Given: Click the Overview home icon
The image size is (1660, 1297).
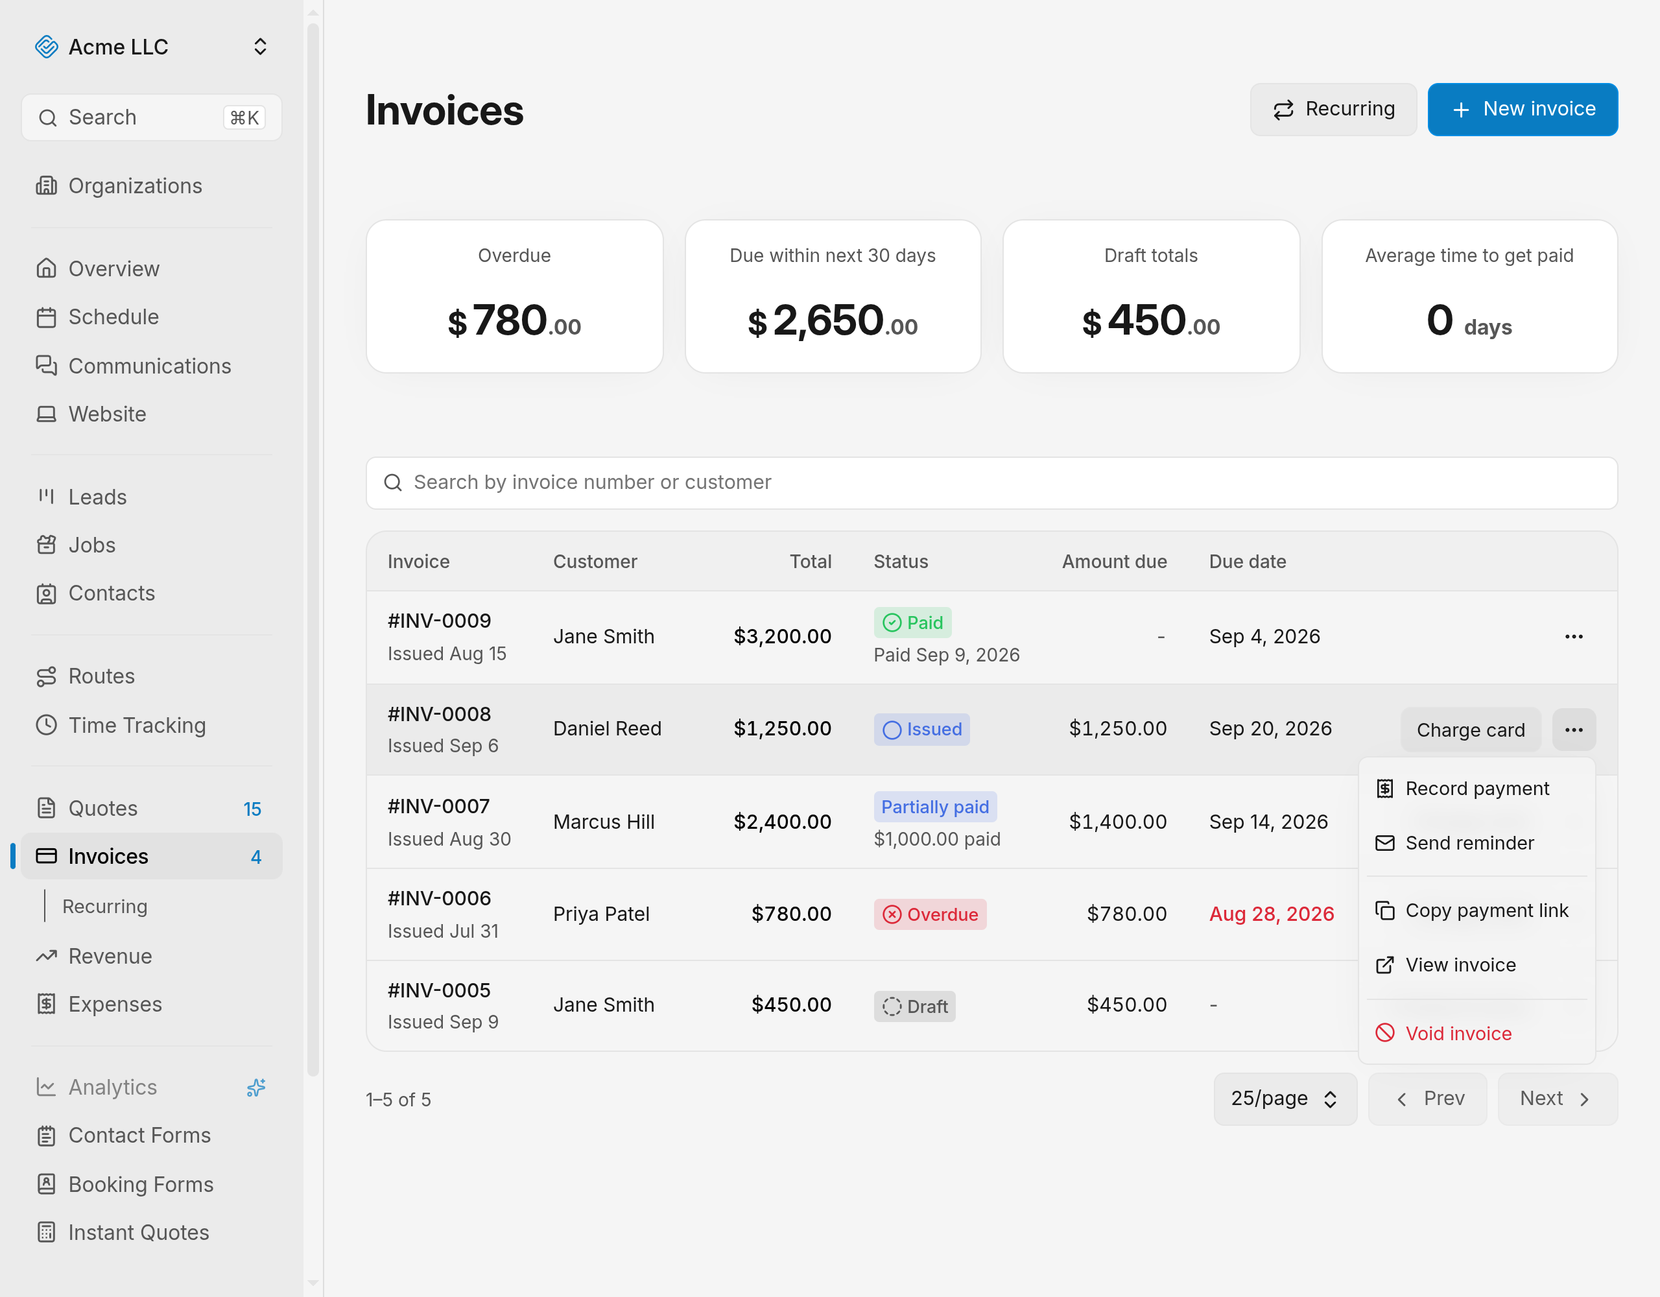Looking at the screenshot, I should pyautogui.click(x=47, y=268).
